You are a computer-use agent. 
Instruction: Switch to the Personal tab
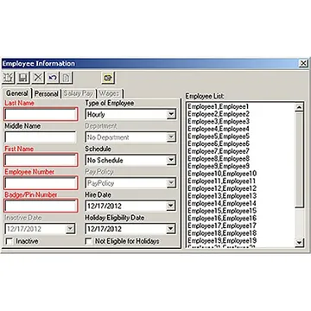47,93
